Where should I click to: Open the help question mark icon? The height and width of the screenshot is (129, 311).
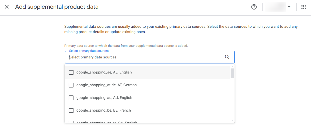[x=254, y=7]
